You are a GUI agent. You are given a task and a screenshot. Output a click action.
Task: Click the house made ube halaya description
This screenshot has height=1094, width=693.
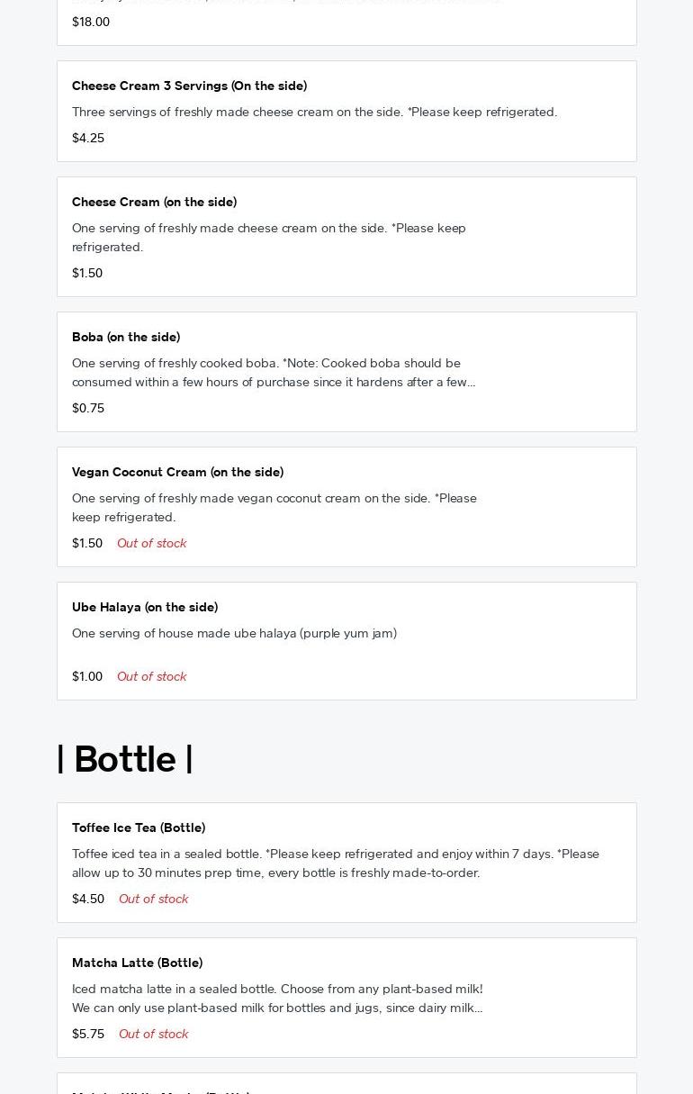pyautogui.click(x=234, y=633)
